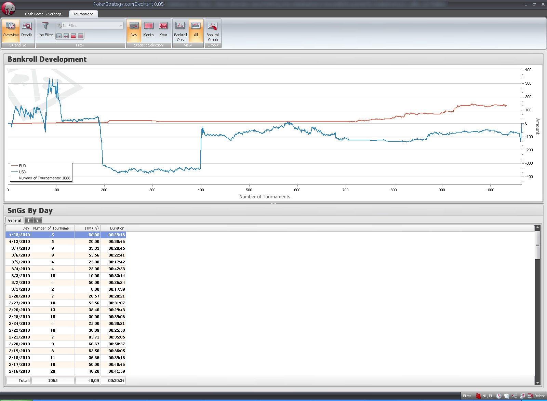This screenshot has height=401, width=547.
Task: Click the 29 tournaments cell for 2/16/2010
Action: (x=53, y=371)
